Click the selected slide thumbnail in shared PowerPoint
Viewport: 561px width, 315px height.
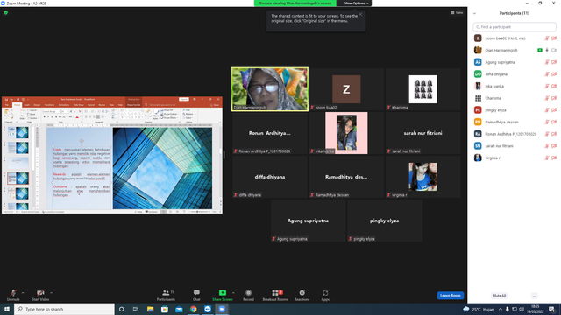(18, 178)
